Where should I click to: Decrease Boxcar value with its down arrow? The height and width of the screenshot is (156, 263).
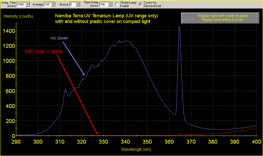pos(78,6)
